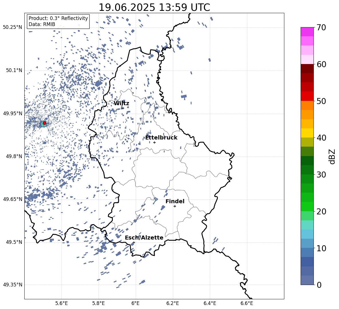
Task: Click the yellow colorbar segment near 40
Action: [307, 133]
